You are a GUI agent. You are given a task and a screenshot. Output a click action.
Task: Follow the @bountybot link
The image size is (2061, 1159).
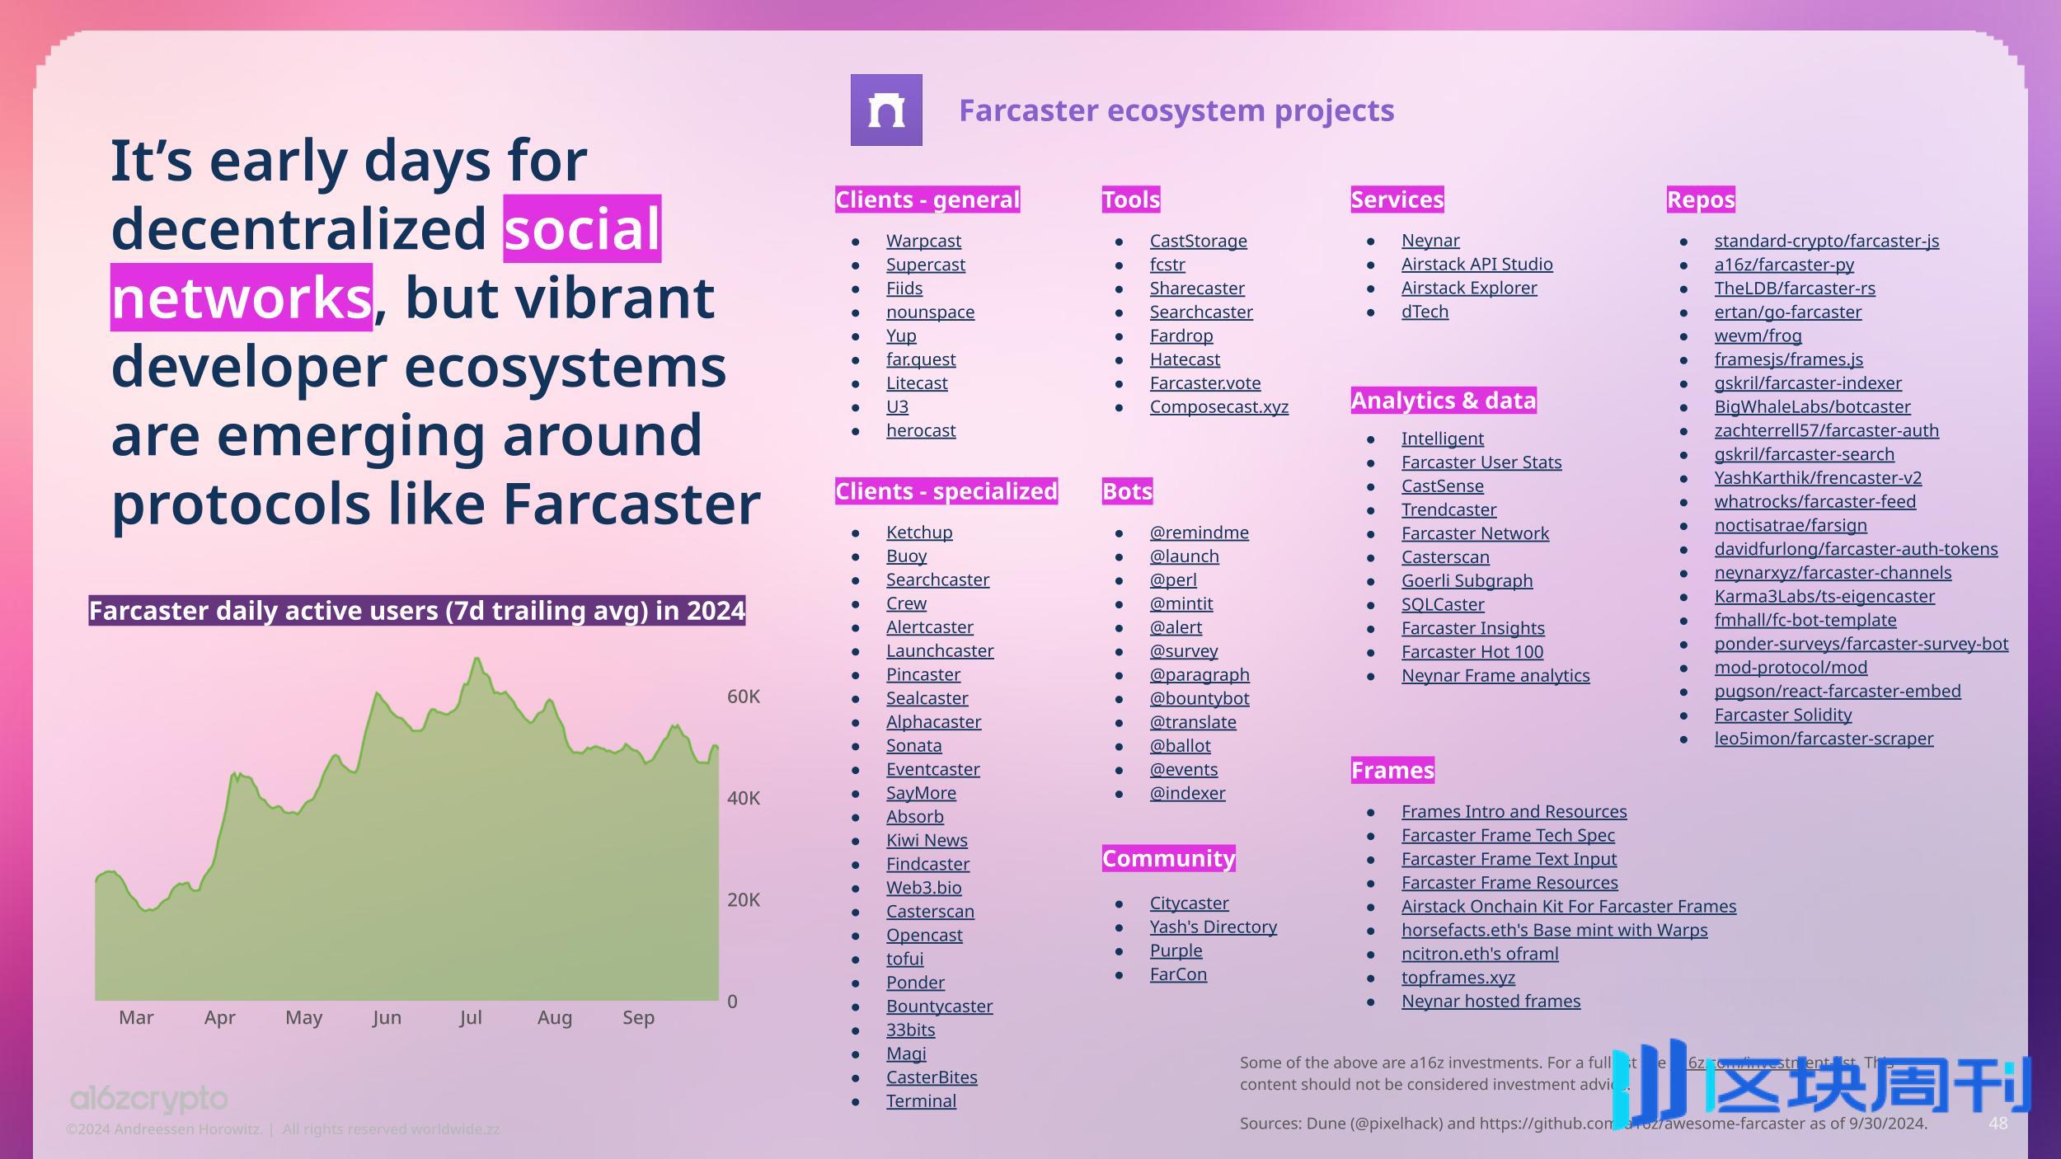[x=1200, y=698]
